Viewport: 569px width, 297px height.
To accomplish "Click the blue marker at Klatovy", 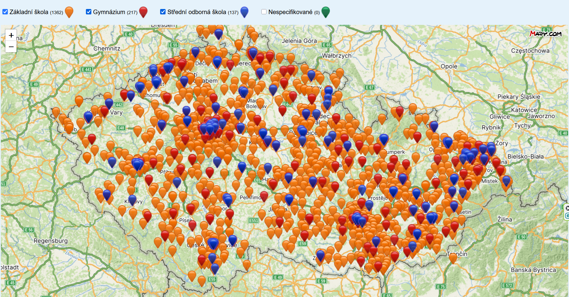I will (132, 199).
